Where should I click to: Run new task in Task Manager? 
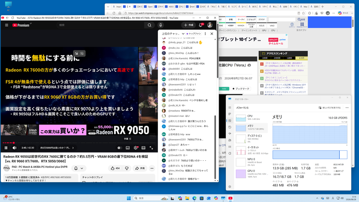(330, 108)
